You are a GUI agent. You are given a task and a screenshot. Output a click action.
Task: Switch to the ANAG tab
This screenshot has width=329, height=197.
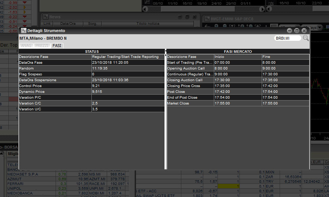[x=26, y=46]
